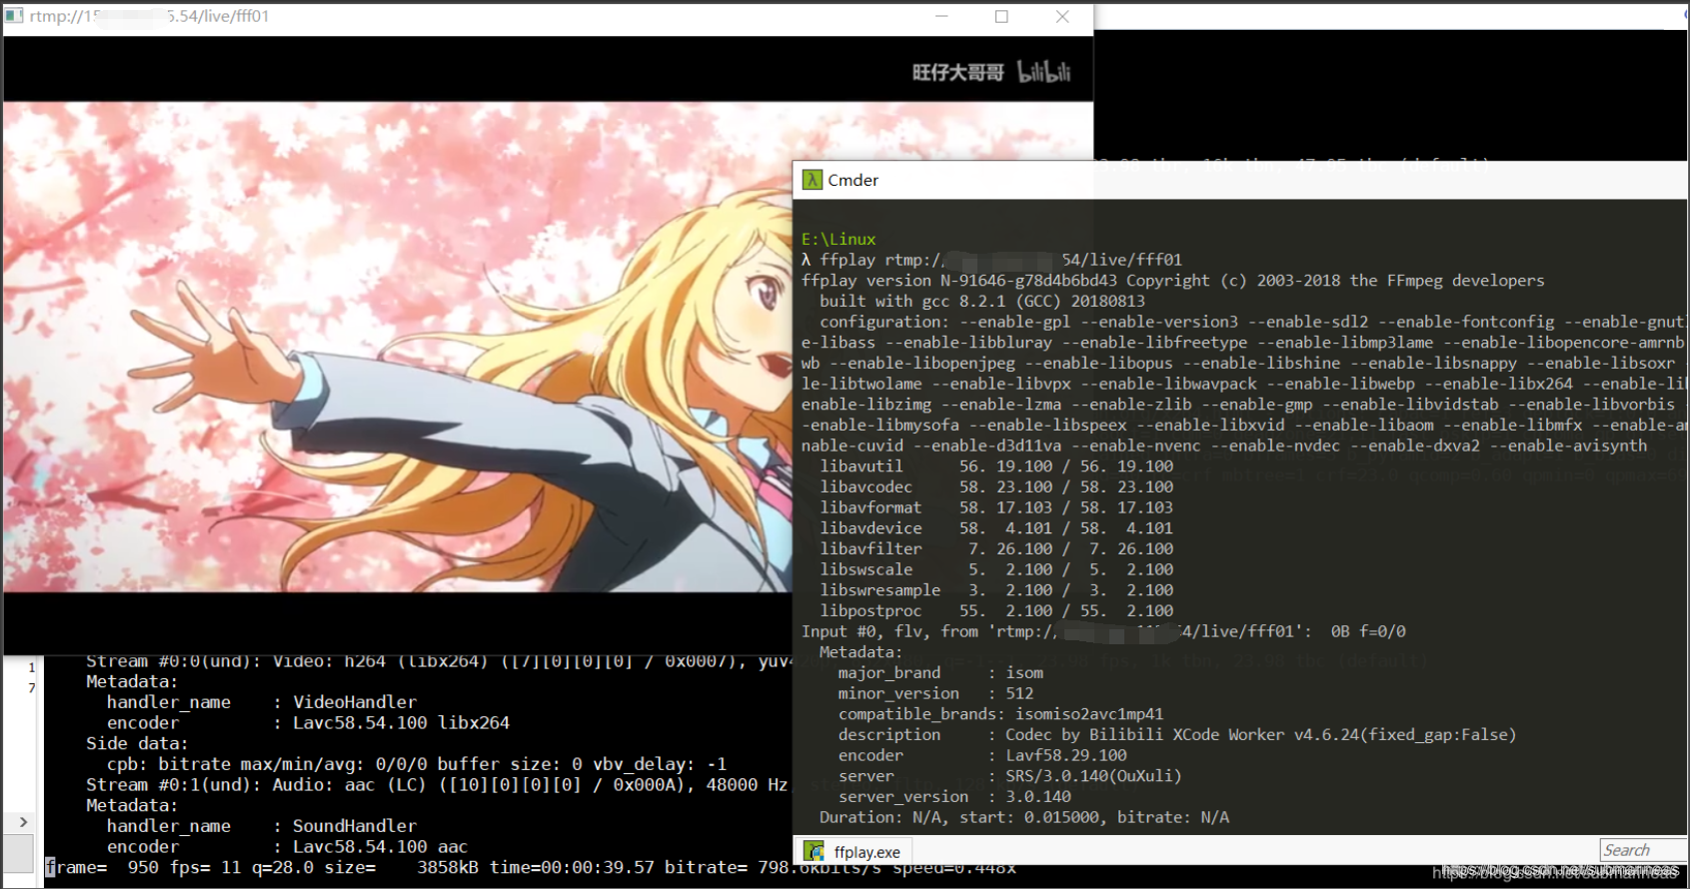
Task: Click the ffplay.exe tab icon
Action: tap(815, 852)
